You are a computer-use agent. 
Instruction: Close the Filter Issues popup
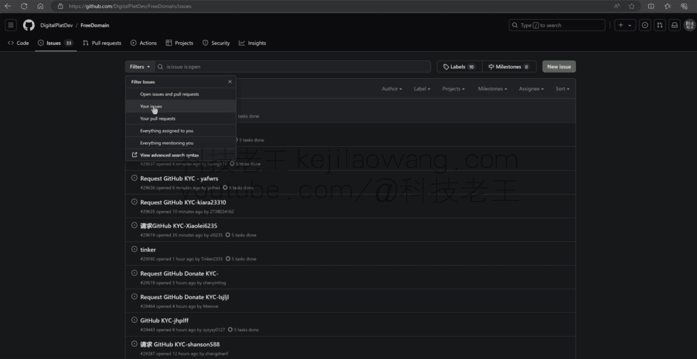tap(230, 82)
